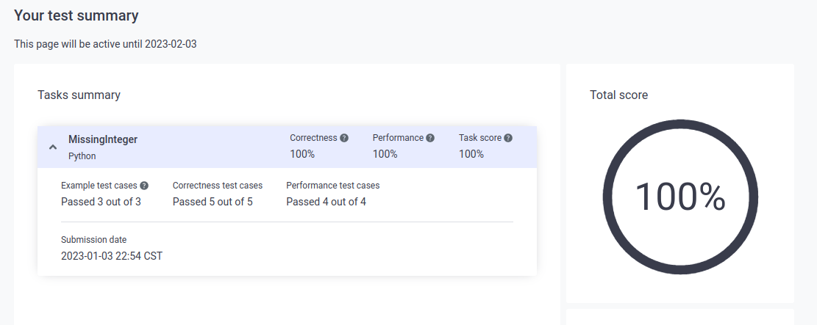Open the Correctness help question-mark icon
Screen dimensions: 817x325
(x=344, y=138)
